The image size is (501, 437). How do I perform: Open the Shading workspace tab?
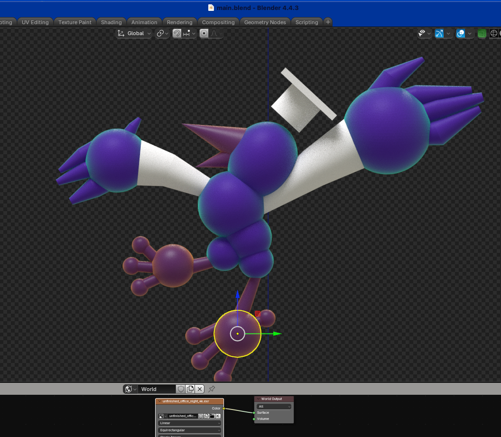111,22
